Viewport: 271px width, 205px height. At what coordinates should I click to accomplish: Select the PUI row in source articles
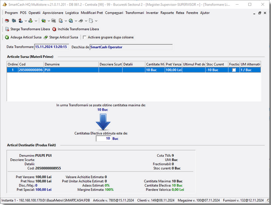(x=134, y=70)
